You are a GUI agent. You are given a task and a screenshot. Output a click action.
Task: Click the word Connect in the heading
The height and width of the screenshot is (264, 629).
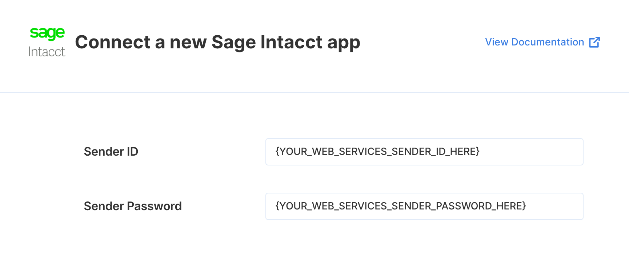[x=113, y=42]
